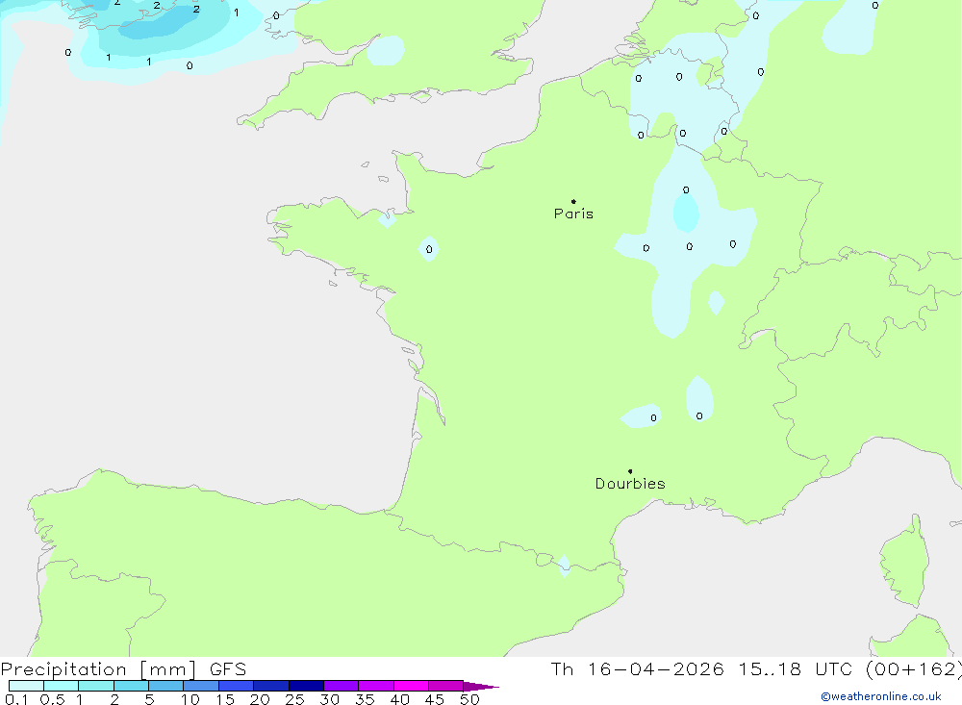Image resolution: width=962 pixels, height=705 pixels.
Task: Click the Dourbies location label
Action: [630, 484]
